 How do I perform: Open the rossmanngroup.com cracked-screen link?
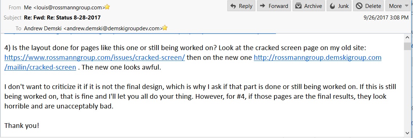click(x=95, y=57)
